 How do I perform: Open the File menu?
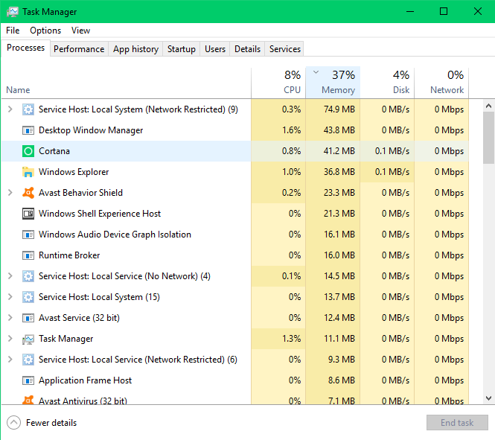click(13, 31)
